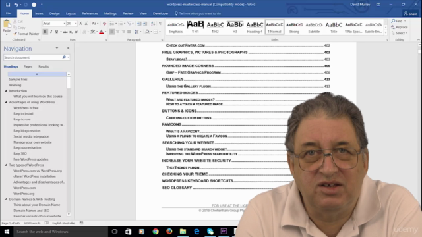The image size is (422, 237).
Task: Jump to WordPress is free heading
Action: [26, 108]
